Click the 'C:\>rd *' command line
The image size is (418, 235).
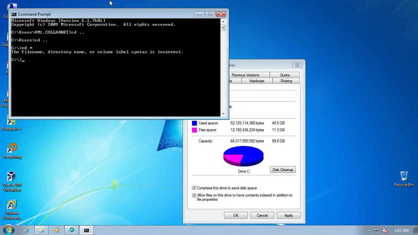(x=22, y=48)
